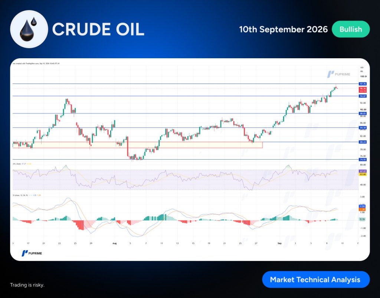The image size is (380, 298).
Task: Click the MACD histogram 0.16 label
Action: [363, 219]
